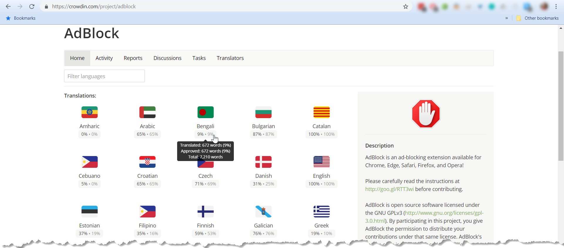Click the Amharic language name
The height and width of the screenshot is (248, 564).
[89, 126]
